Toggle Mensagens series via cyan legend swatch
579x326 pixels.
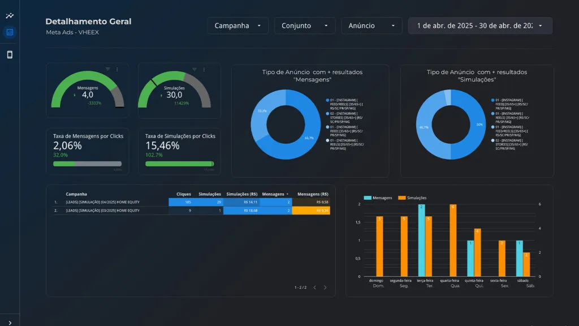click(x=368, y=198)
